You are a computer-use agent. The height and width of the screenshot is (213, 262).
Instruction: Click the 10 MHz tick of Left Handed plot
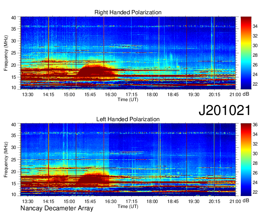click(x=14, y=194)
